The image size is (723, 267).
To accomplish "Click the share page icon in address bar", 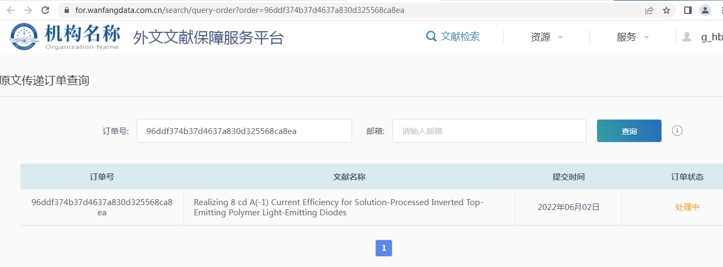I will tap(649, 10).
